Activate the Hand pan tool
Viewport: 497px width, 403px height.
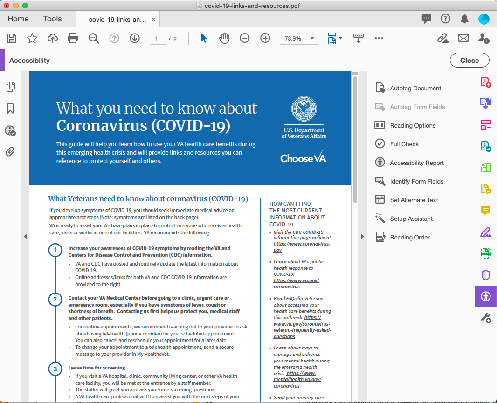[224, 38]
